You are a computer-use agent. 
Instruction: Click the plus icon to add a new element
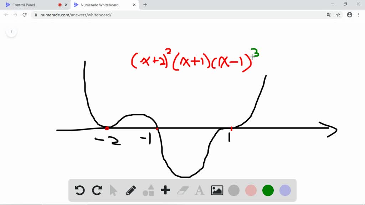tap(165, 190)
